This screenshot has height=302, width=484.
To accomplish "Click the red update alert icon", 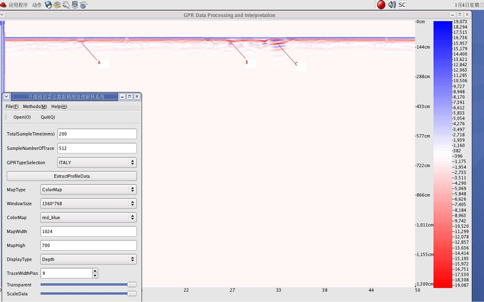I will click(x=381, y=5).
